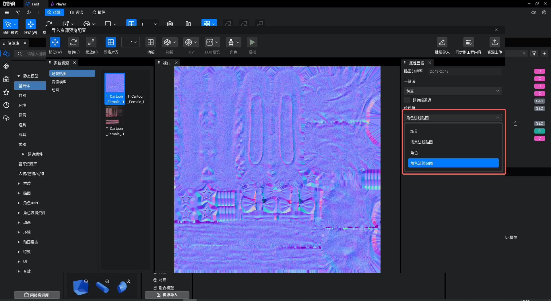Viewport: 551px width, 301px height.
Task: Select the pink T_Cartoon_Female_H texture thumbnail
Action: (115, 115)
